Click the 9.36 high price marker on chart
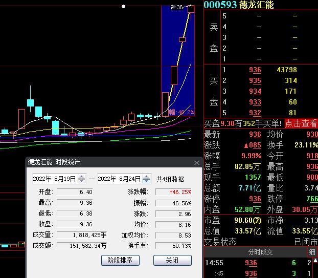The image size is (318, 278). coord(176,7)
